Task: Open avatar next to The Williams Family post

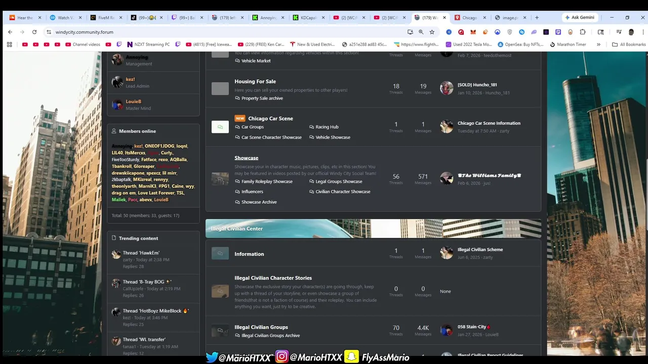Action: [447, 178]
